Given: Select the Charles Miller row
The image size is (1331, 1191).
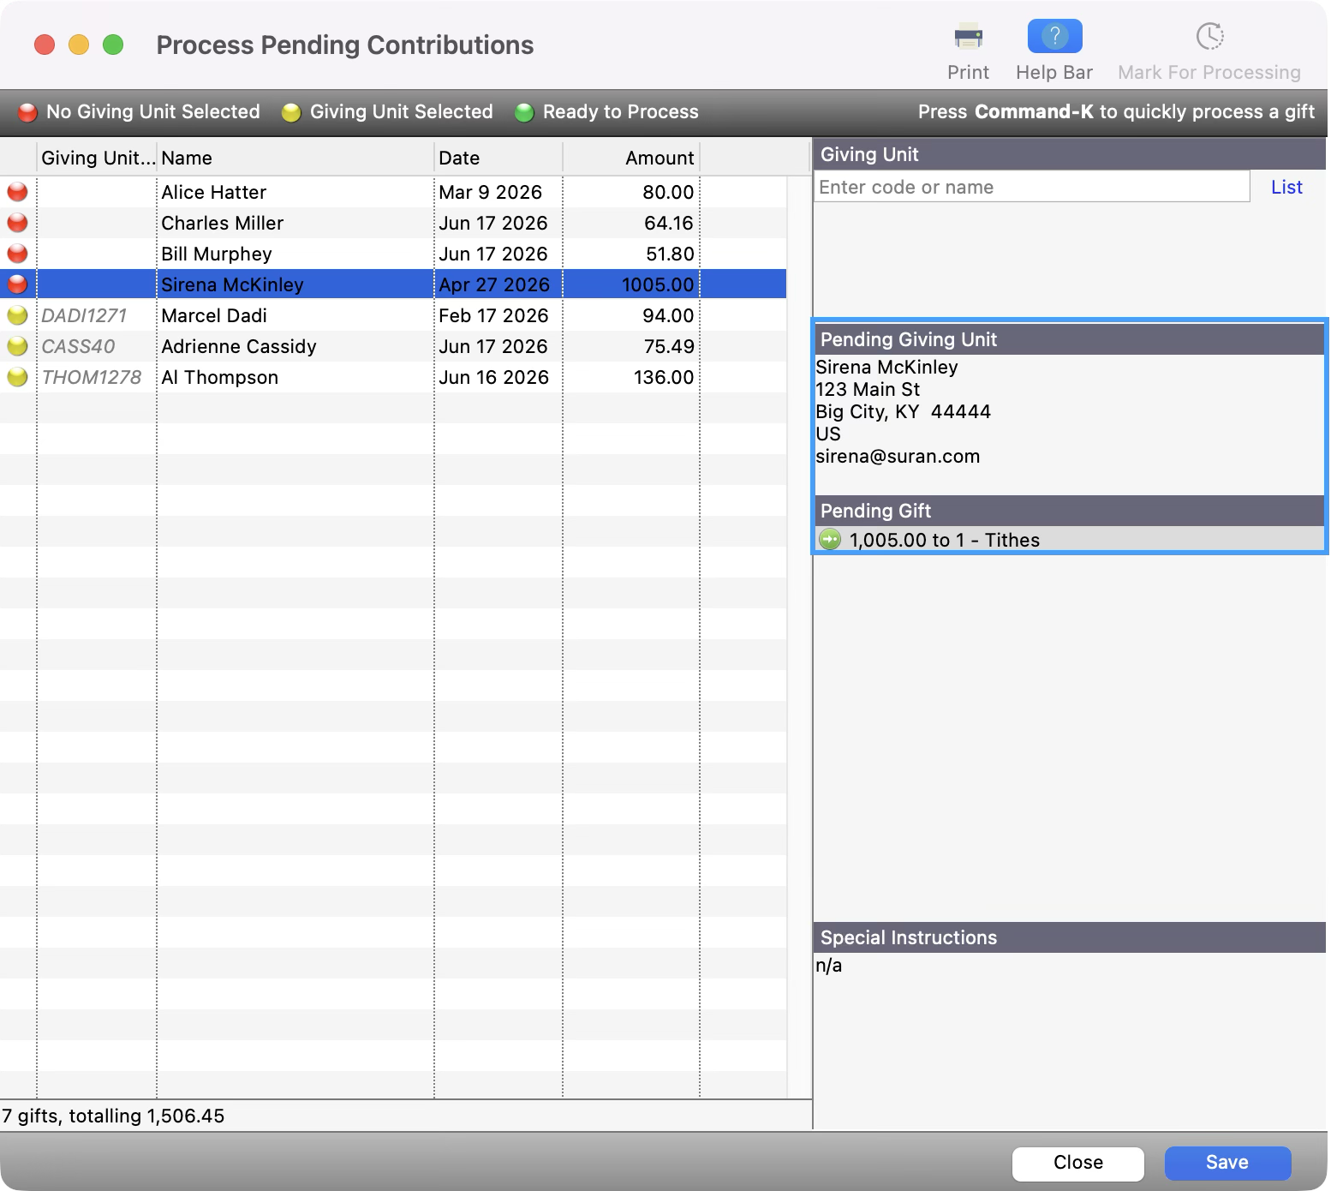Looking at the screenshot, I should (x=393, y=223).
